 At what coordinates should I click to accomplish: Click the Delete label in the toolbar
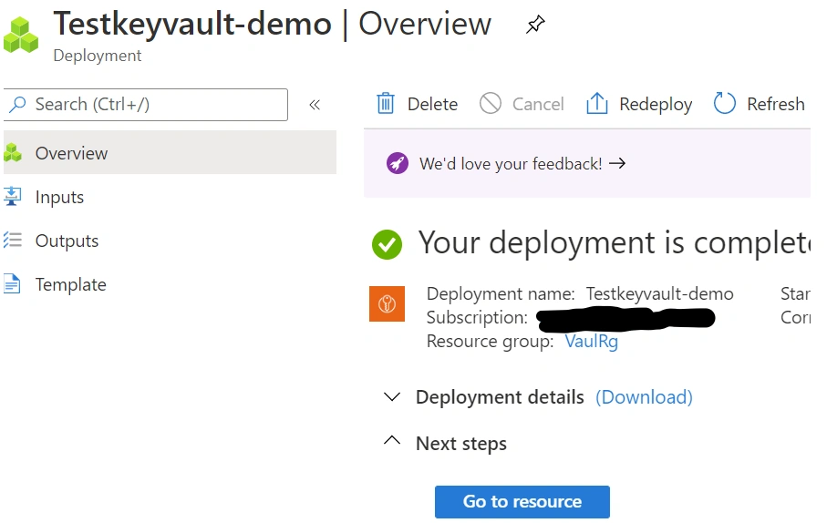click(432, 105)
